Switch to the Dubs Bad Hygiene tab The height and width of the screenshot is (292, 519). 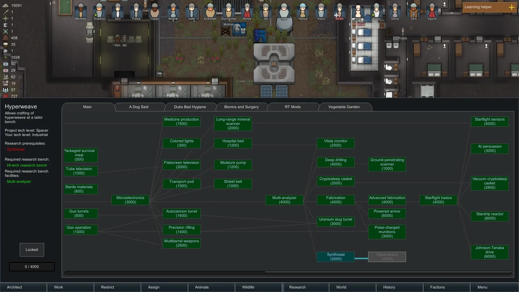coord(190,107)
